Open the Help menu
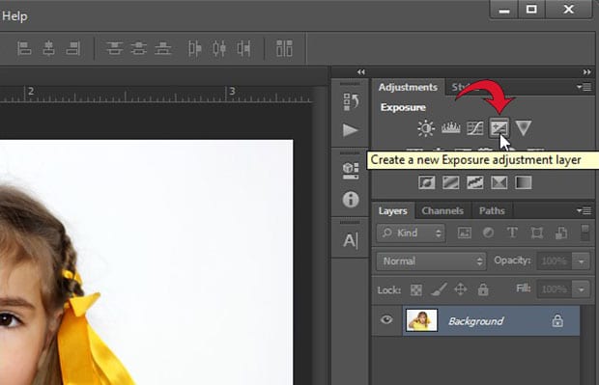 click(x=14, y=16)
